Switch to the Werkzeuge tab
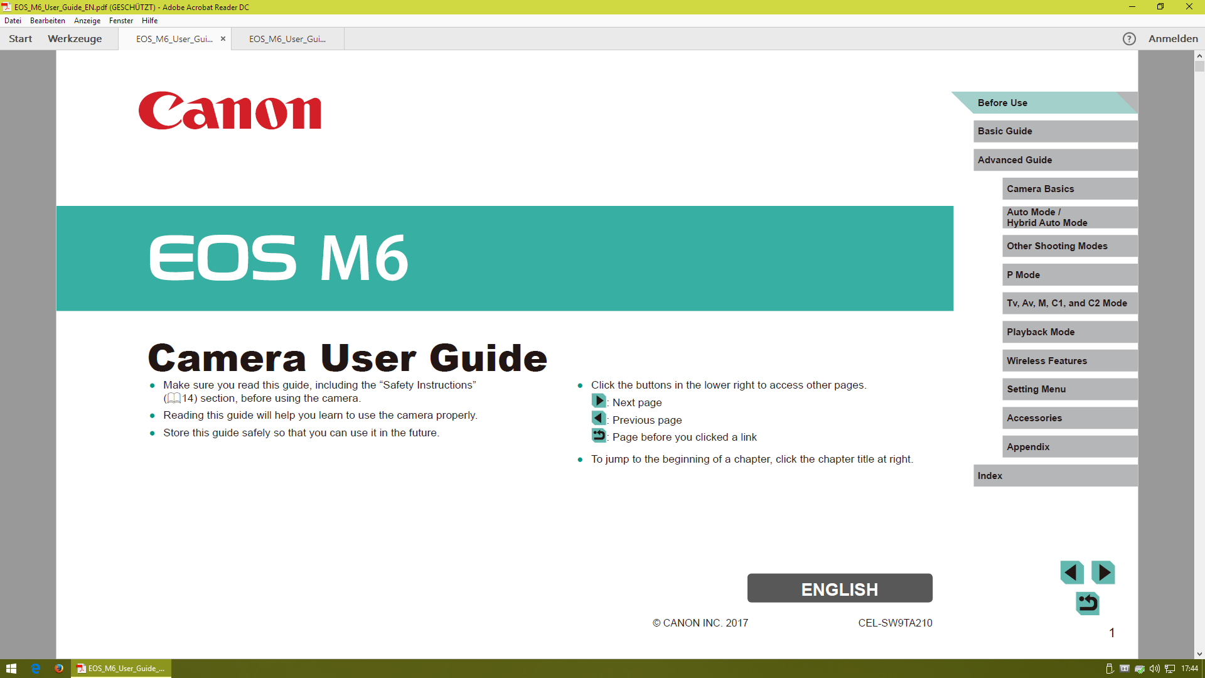The width and height of the screenshot is (1205, 678). (75, 39)
